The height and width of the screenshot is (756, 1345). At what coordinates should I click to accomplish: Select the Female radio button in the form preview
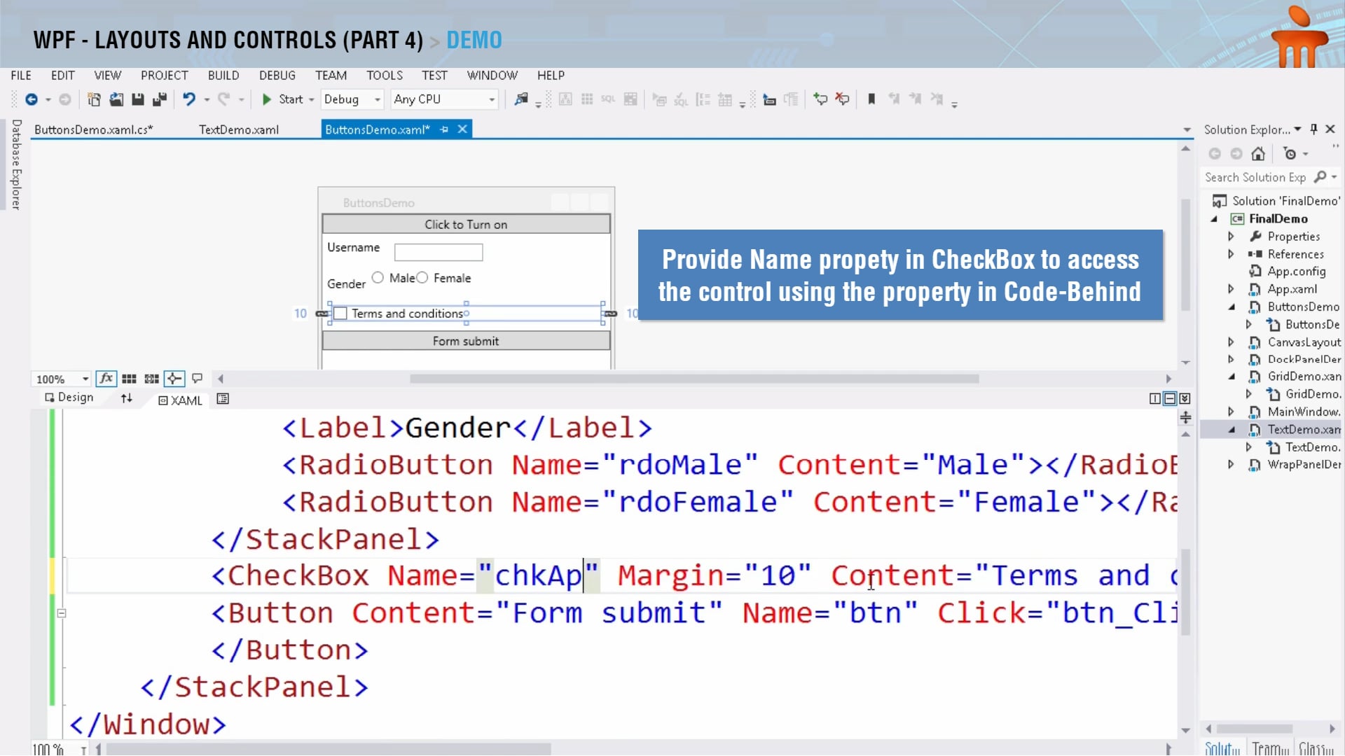pos(422,278)
